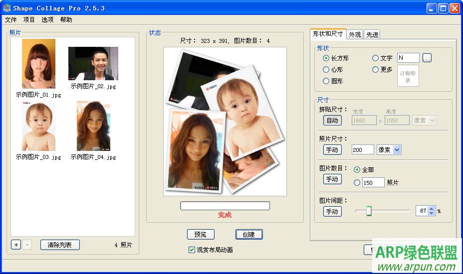This screenshot has width=463, height=274.
Task: Select the 心形 heart shape option
Action: (x=333, y=70)
